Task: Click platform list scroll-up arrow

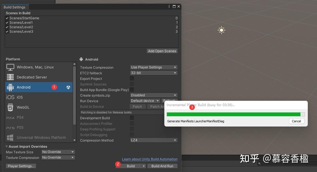Action: 74,64
